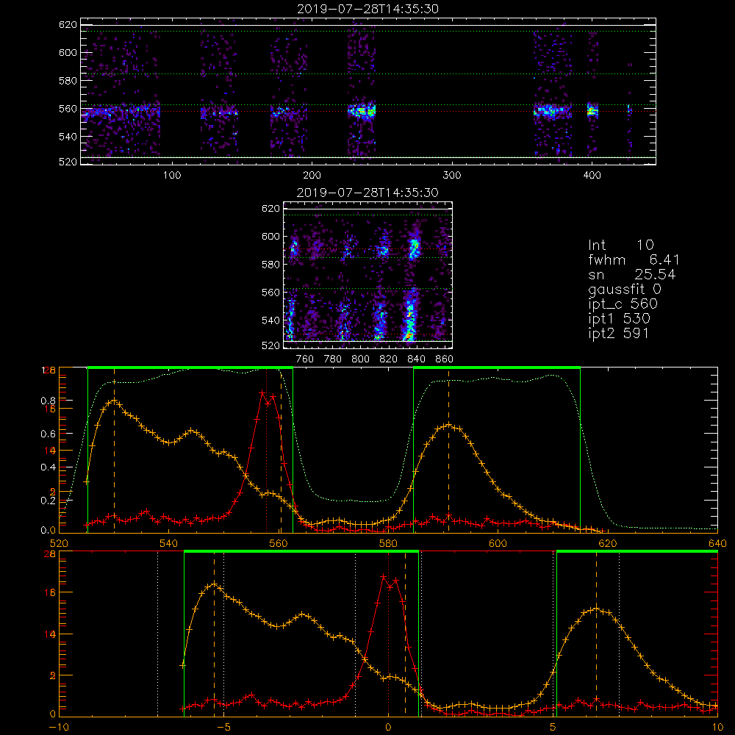The width and height of the screenshot is (735, 735).
Task: Select the 'ipt_c 560' parameter line
Action: (x=623, y=304)
